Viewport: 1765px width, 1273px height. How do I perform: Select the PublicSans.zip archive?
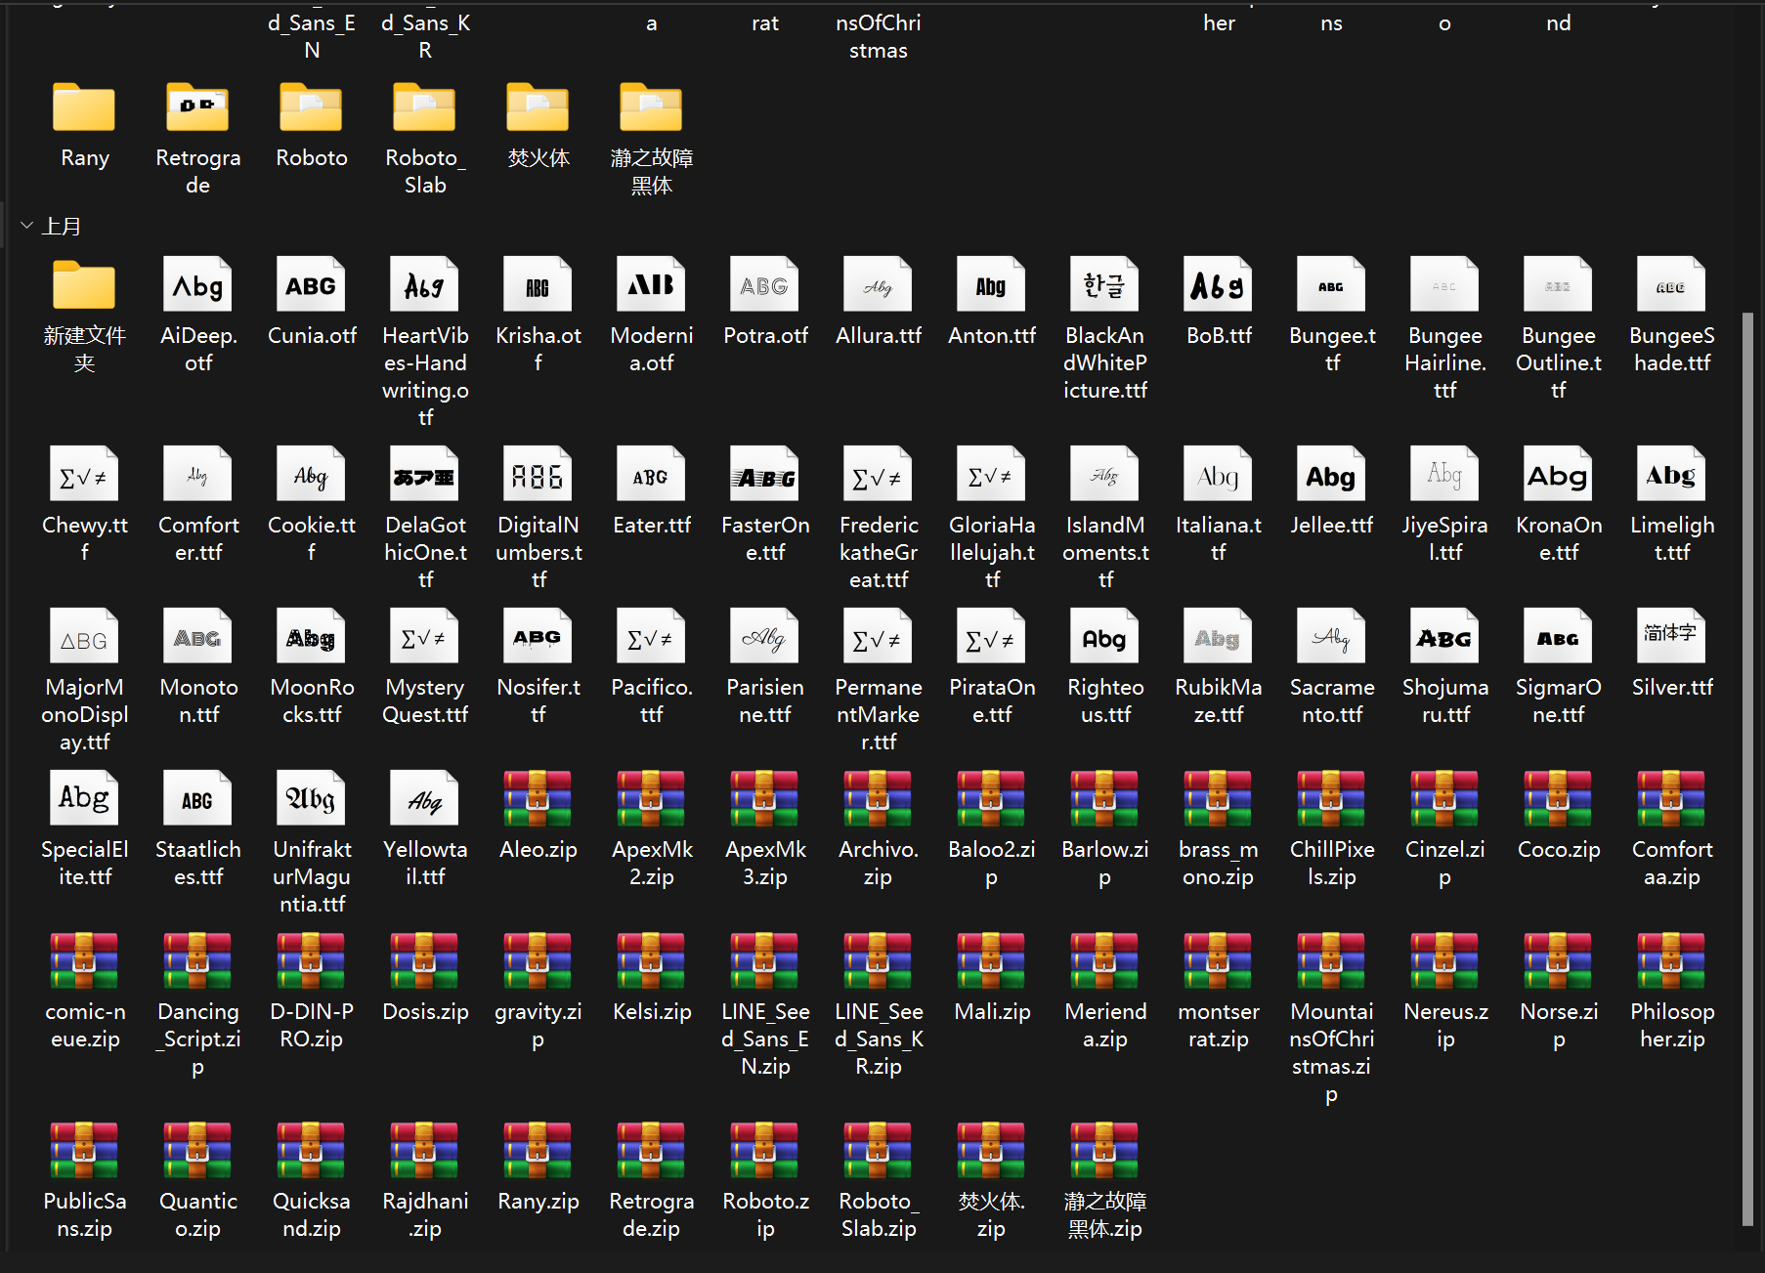pos(84,1151)
